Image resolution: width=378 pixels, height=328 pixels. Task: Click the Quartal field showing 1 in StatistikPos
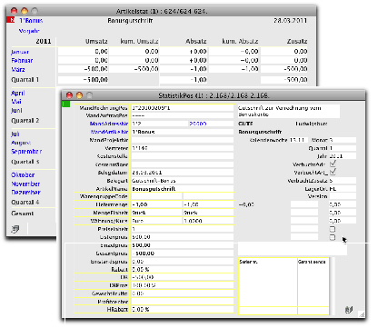tap(343, 148)
